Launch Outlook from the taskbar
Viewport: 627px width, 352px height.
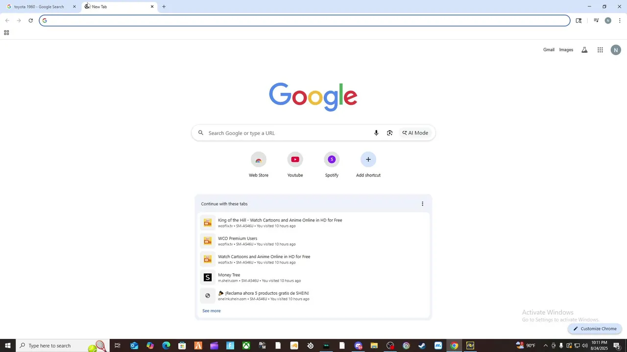pyautogui.click(x=134, y=346)
